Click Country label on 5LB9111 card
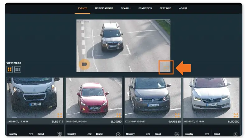The image size is (248, 138). click(13, 134)
